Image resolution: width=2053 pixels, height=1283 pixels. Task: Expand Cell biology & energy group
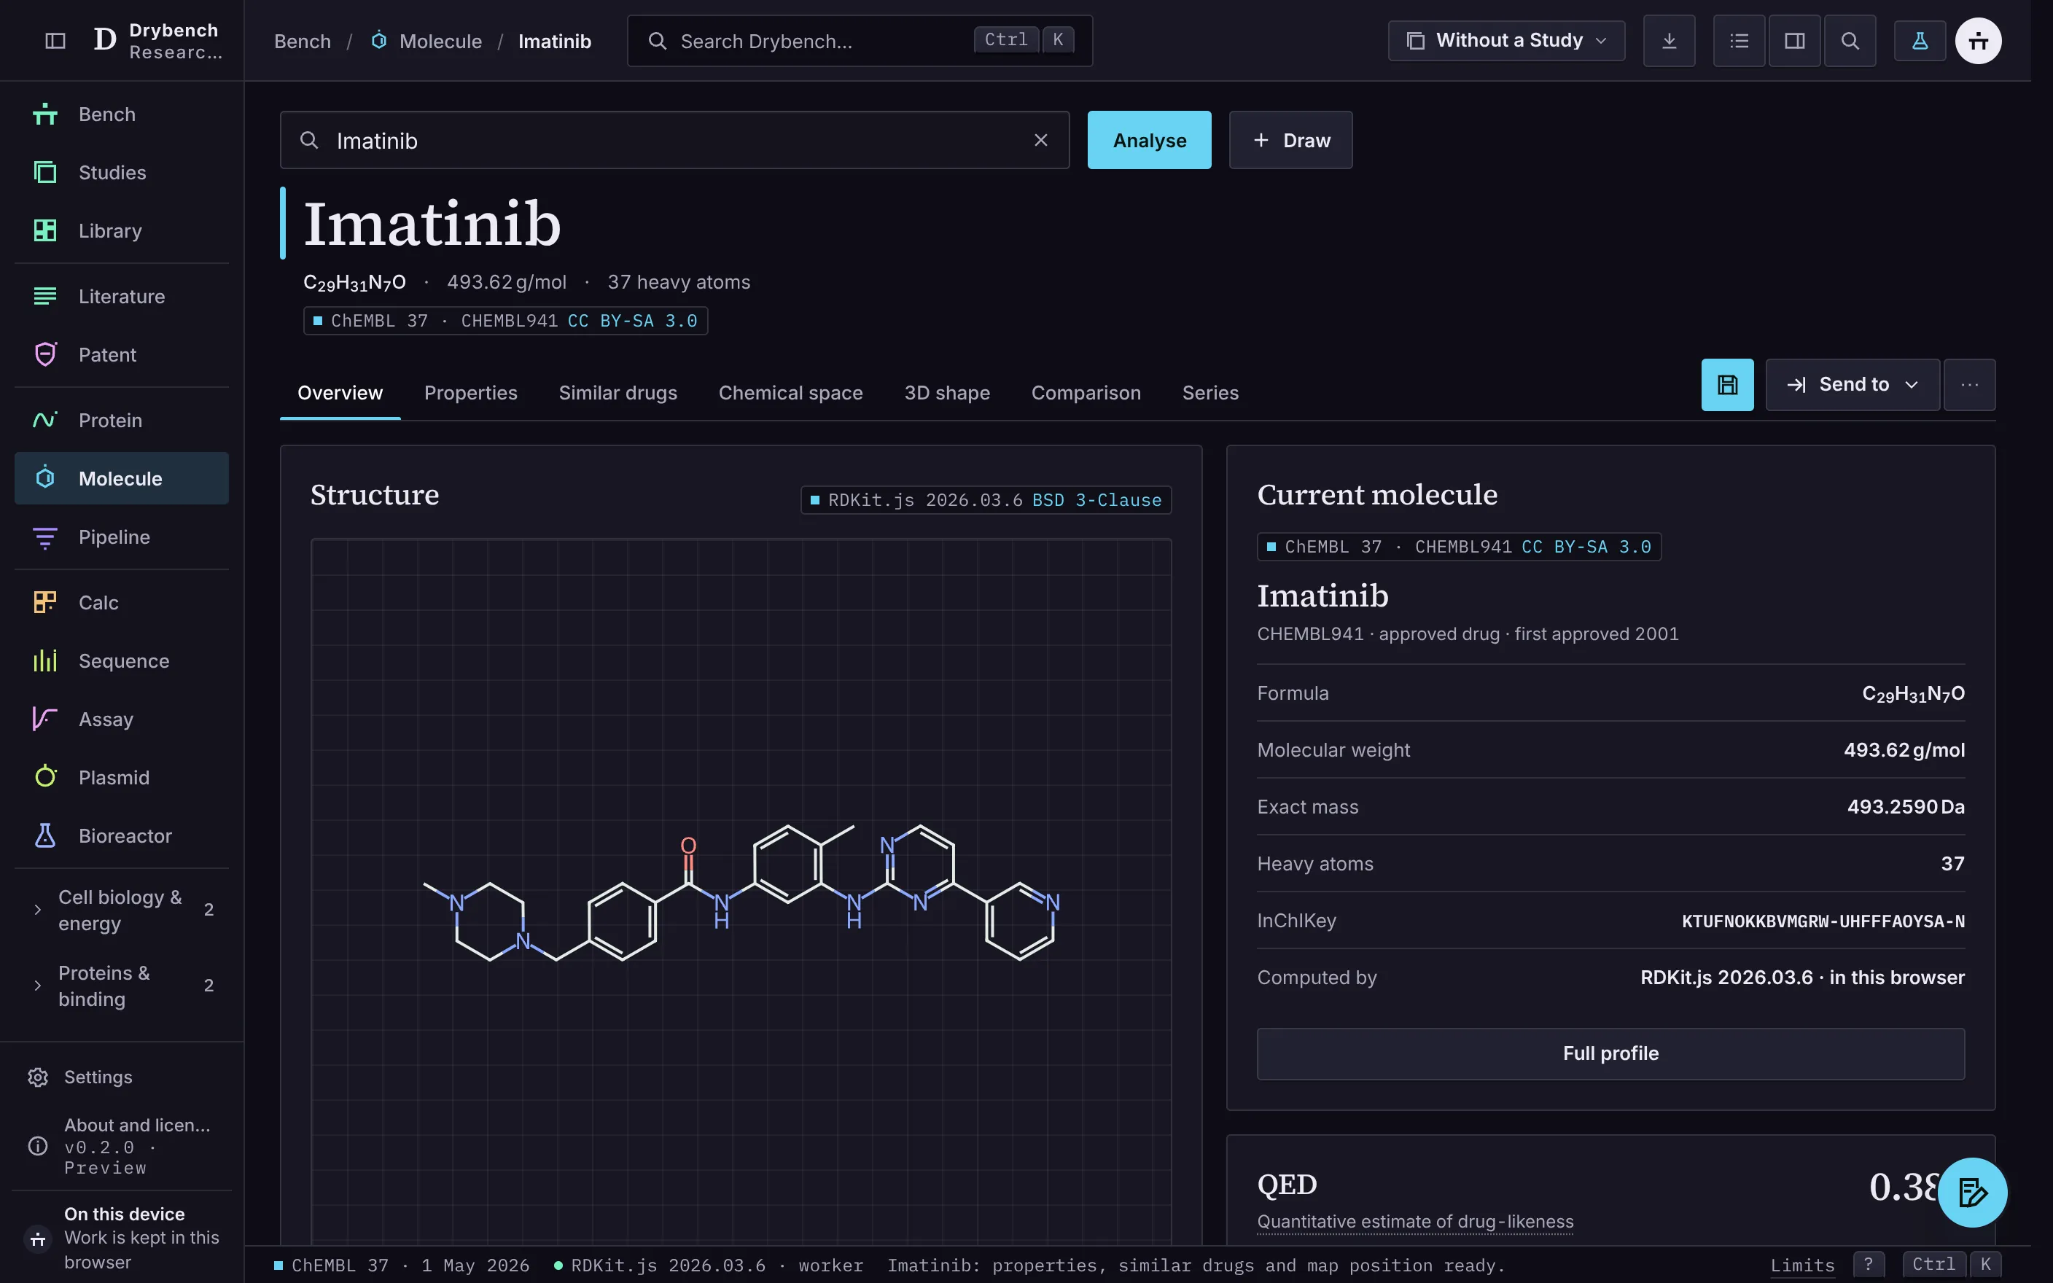[x=121, y=910]
